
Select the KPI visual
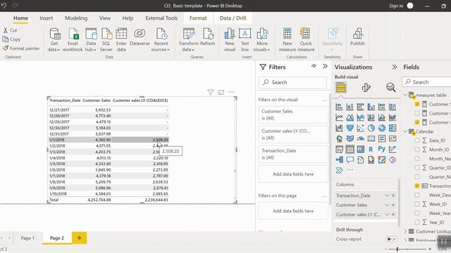click(393, 139)
